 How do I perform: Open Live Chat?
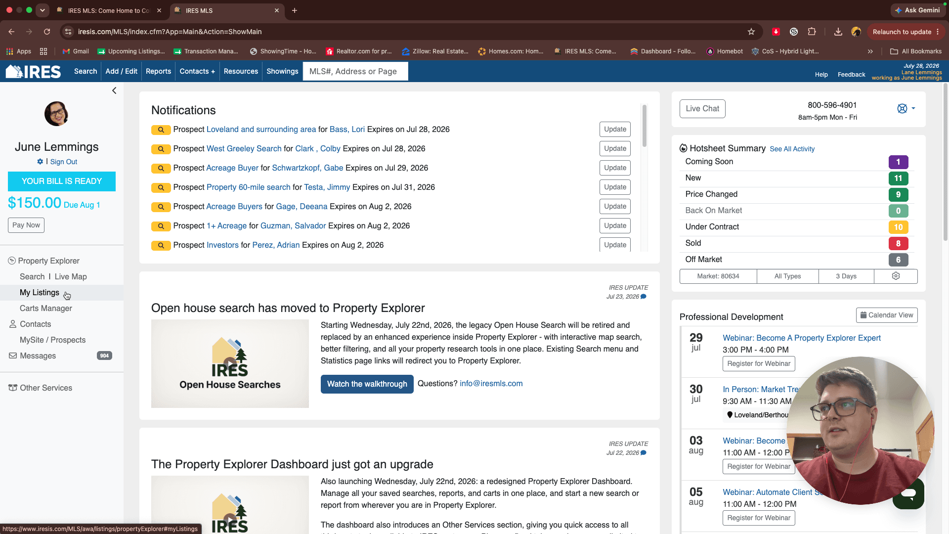point(702,109)
